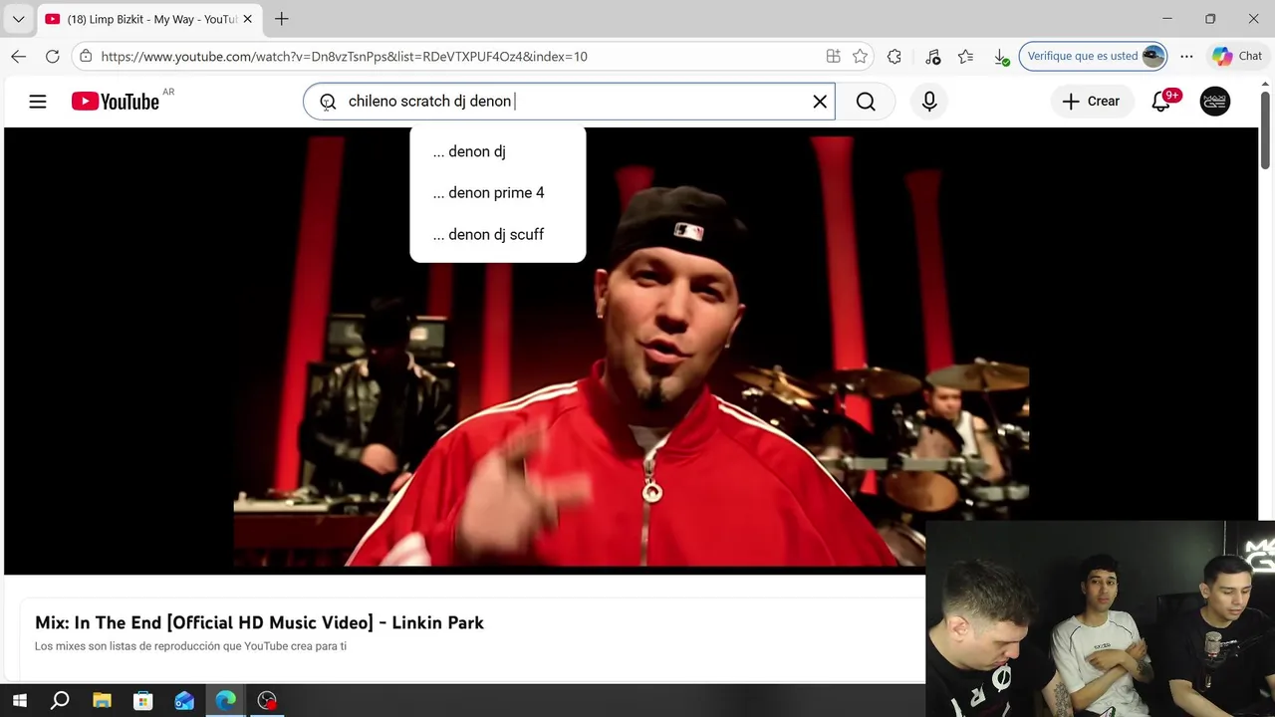The image size is (1275, 717).
Task: Open the Windows Start menu
Action: point(19,700)
